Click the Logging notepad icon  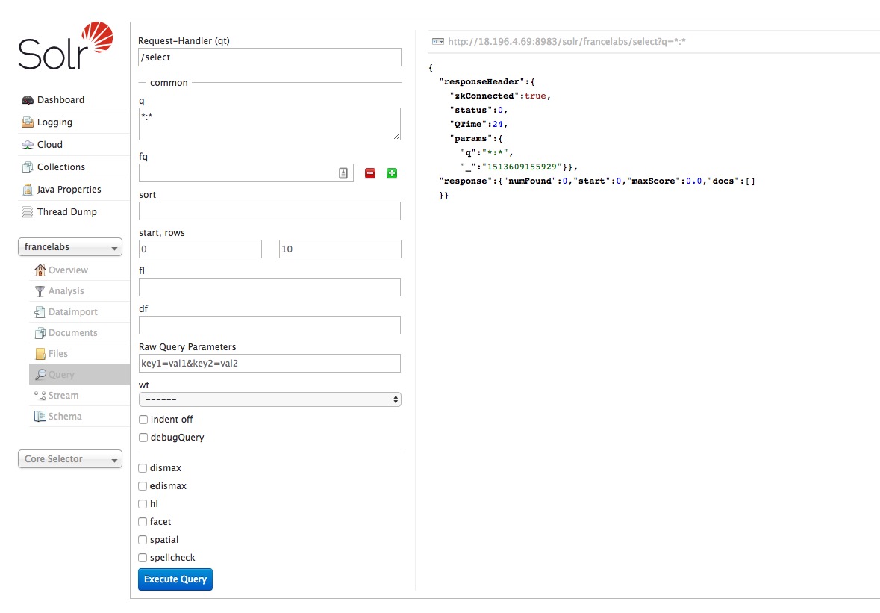[28, 122]
